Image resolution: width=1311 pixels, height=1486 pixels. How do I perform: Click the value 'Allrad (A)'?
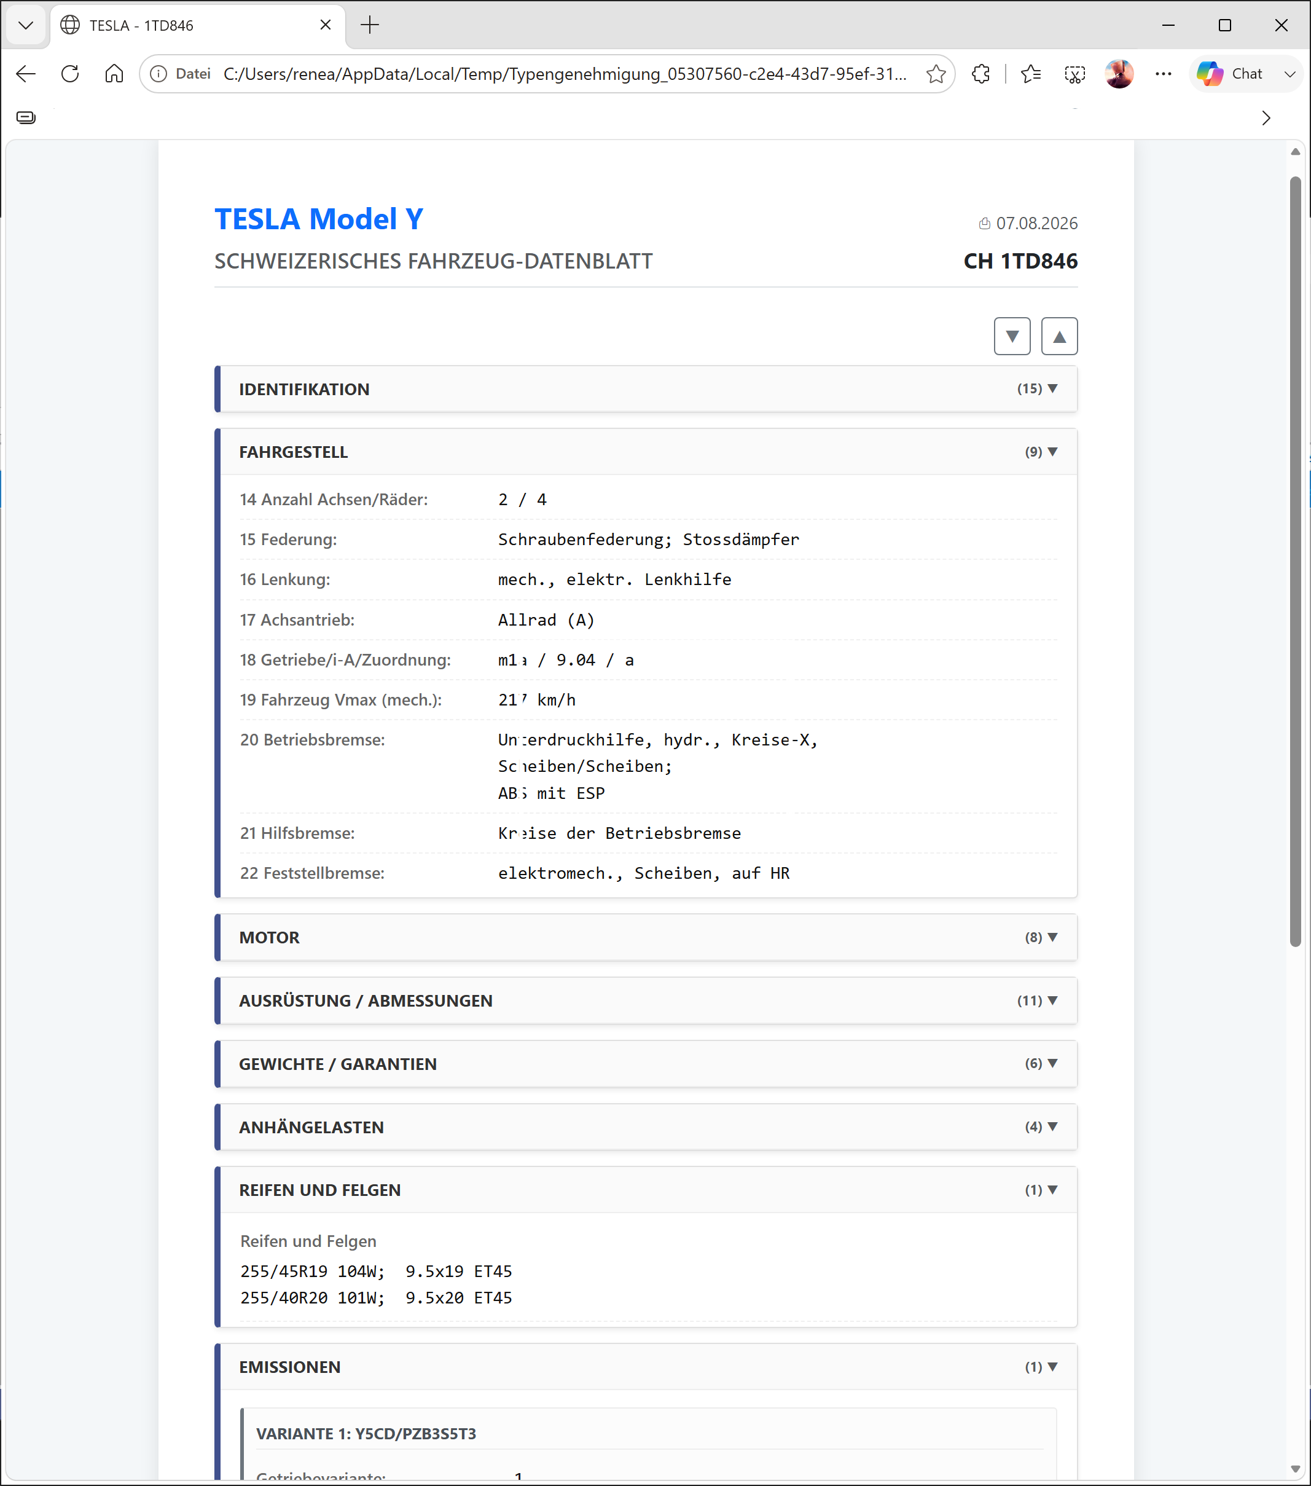pyautogui.click(x=546, y=620)
